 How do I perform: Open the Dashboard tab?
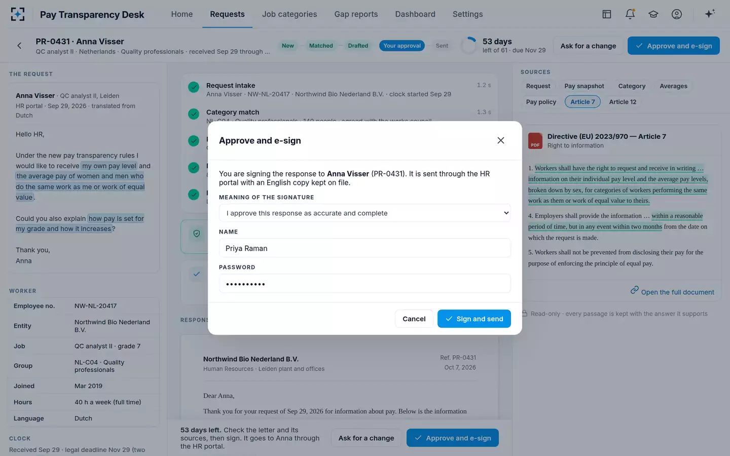click(415, 14)
